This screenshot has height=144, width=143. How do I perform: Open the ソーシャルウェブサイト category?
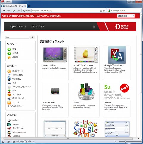(21, 87)
